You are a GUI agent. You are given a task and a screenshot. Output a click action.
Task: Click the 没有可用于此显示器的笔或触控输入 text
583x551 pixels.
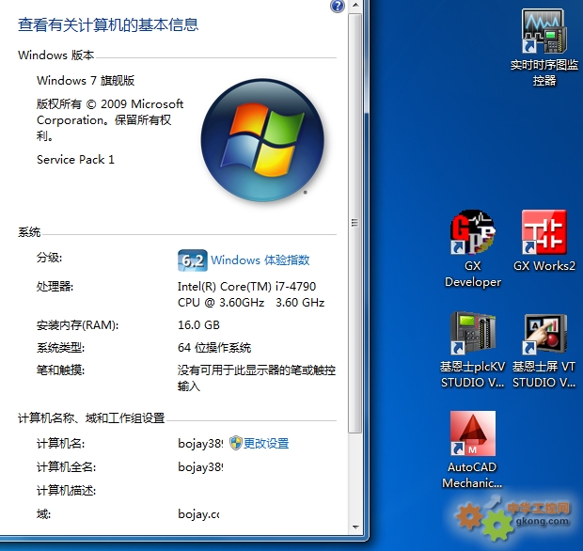click(x=257, y=378)
